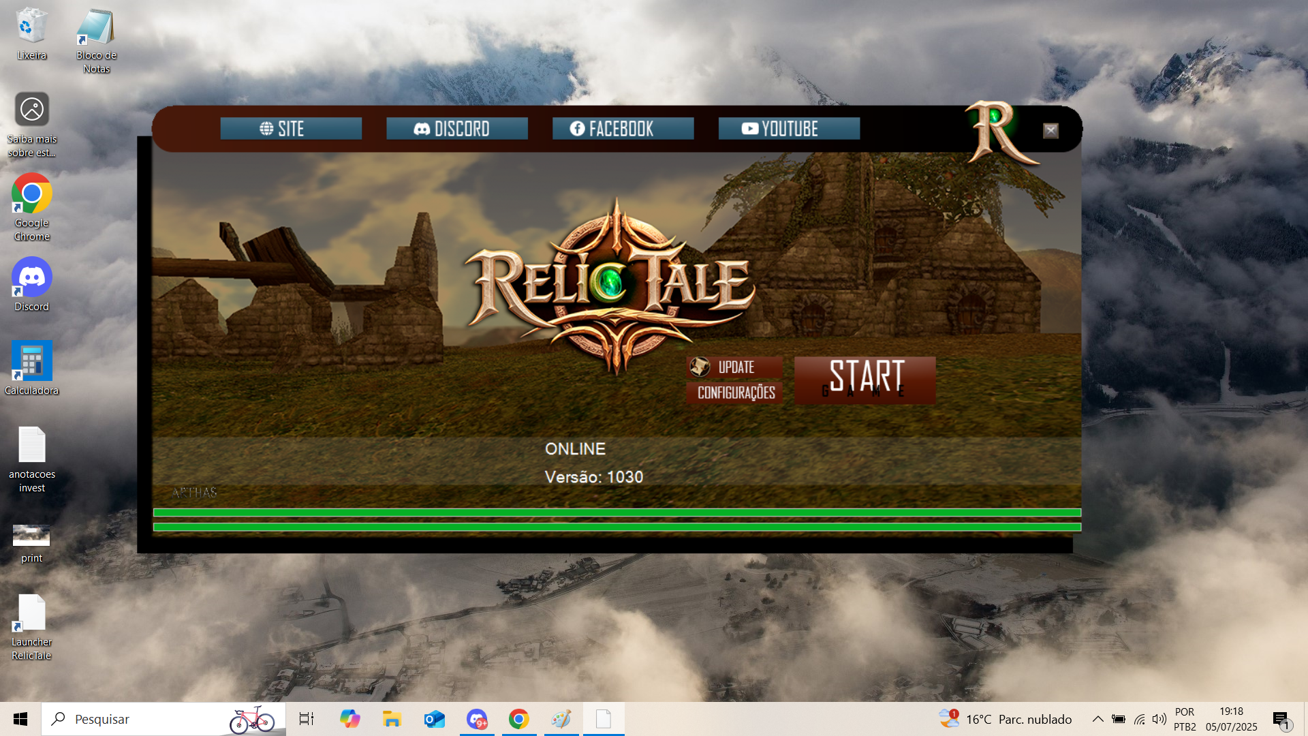Open the Paint taskbar icon

[x=561, y=719]
